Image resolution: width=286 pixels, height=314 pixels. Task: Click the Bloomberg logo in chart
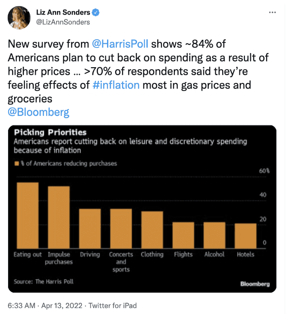(x=255, y=284)
